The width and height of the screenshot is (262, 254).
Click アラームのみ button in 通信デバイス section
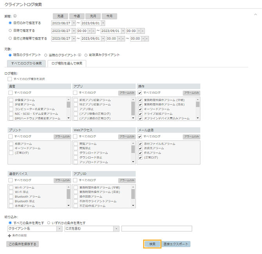62,181
